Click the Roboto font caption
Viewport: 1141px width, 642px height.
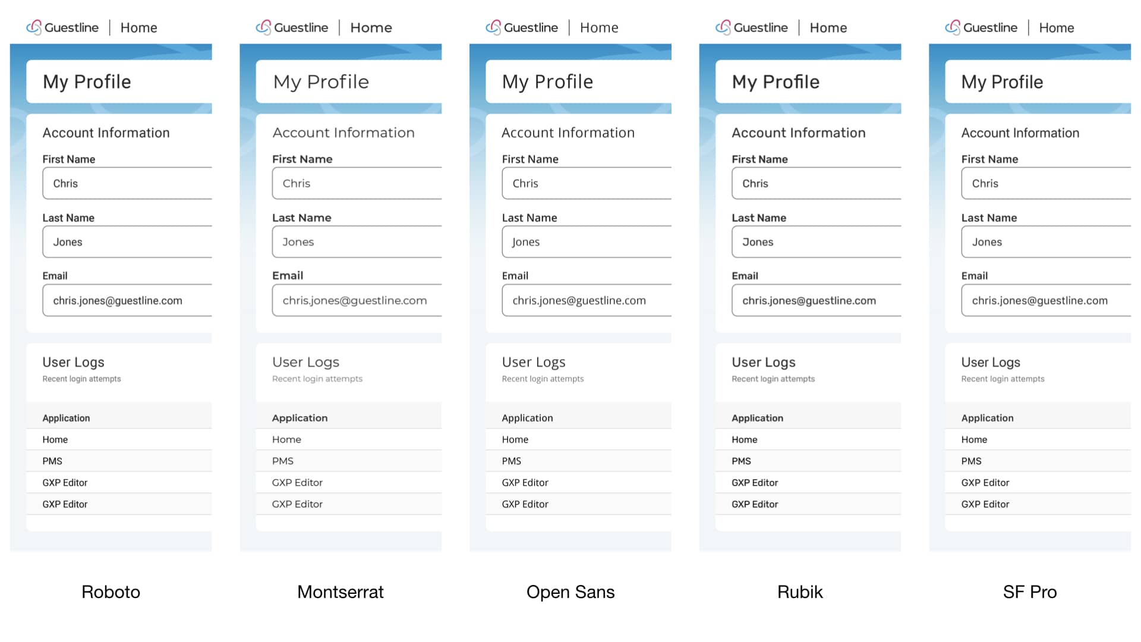(111, 591)
